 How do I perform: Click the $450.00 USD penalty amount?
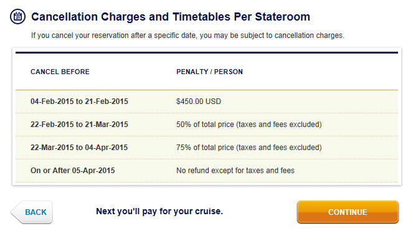coord(199,102)
